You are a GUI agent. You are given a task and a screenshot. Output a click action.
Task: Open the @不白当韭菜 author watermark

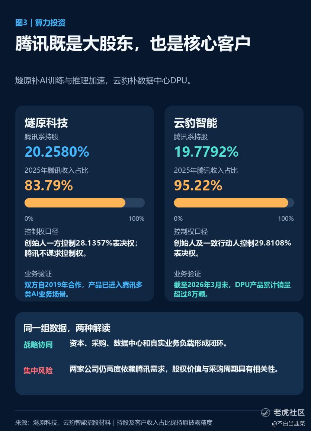[x=288, y=424]
